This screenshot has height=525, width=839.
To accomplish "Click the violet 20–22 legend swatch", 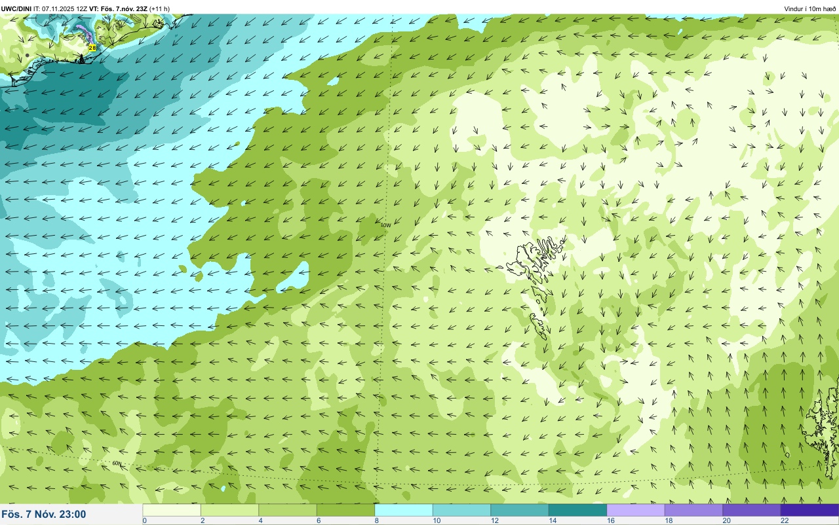I will [752, 510].
